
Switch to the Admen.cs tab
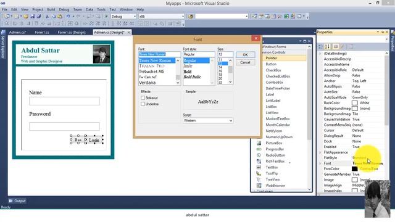[x=18, y=32]
